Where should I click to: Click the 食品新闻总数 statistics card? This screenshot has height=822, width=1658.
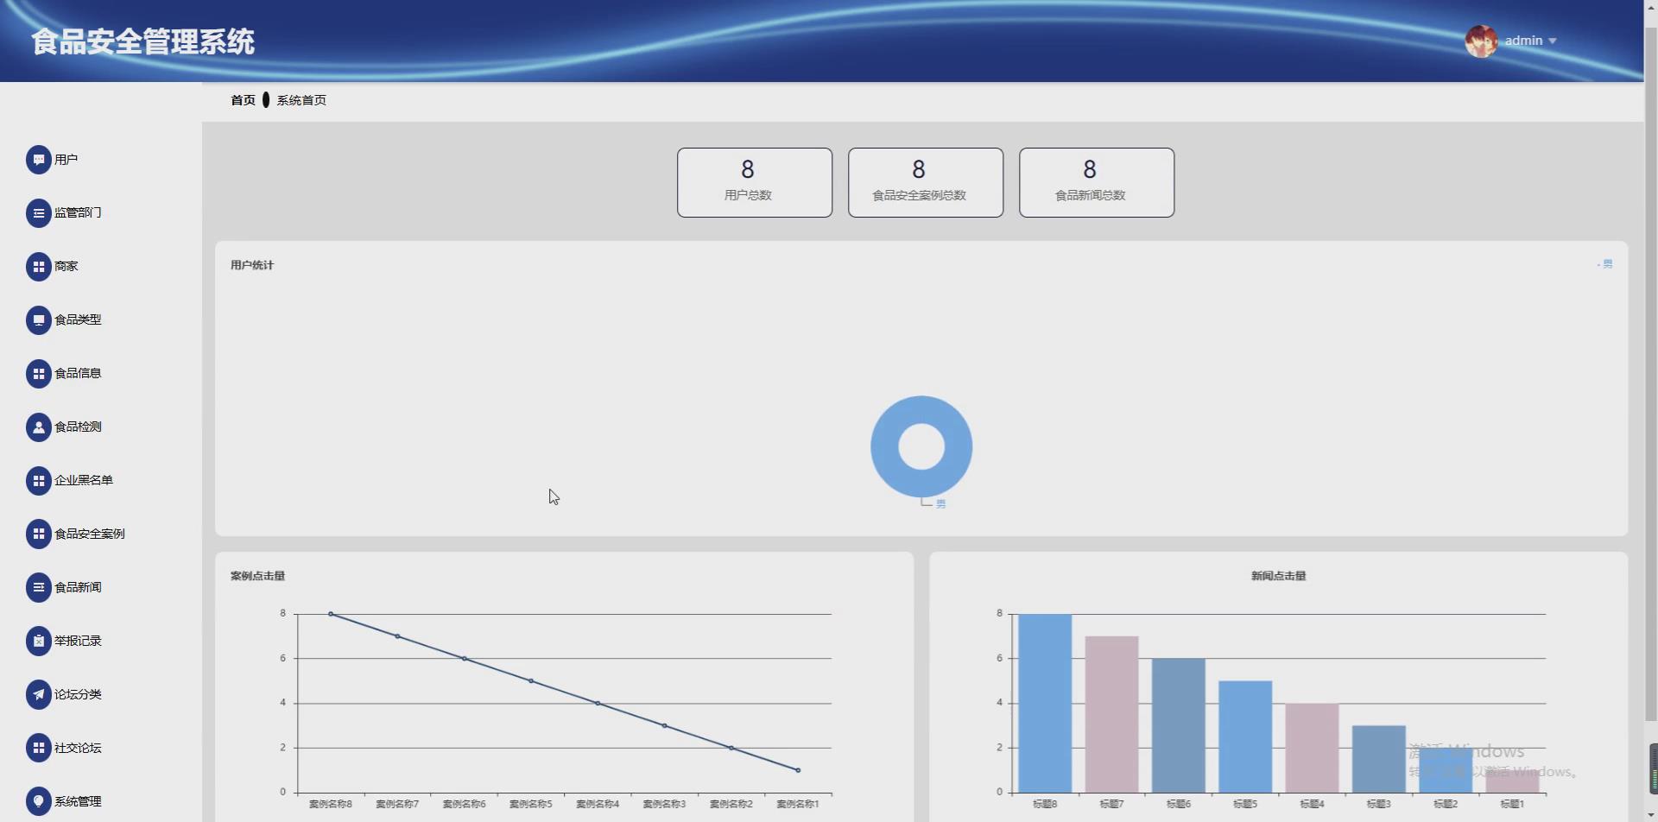pyautogui.click(x=1097, y=182)
